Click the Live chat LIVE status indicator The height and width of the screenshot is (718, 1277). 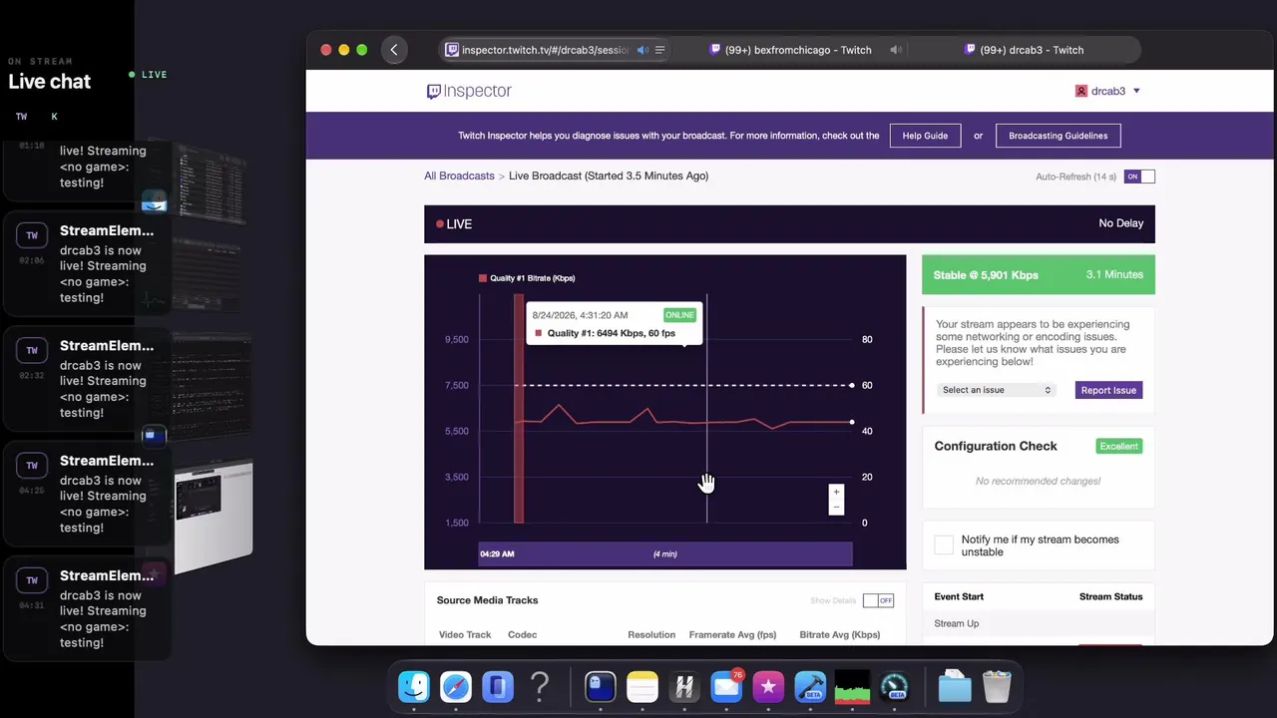click(x=148, y=75)
